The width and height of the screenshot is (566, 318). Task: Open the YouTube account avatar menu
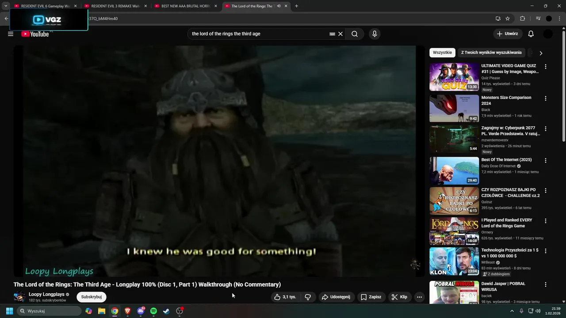tap(548, 34)
